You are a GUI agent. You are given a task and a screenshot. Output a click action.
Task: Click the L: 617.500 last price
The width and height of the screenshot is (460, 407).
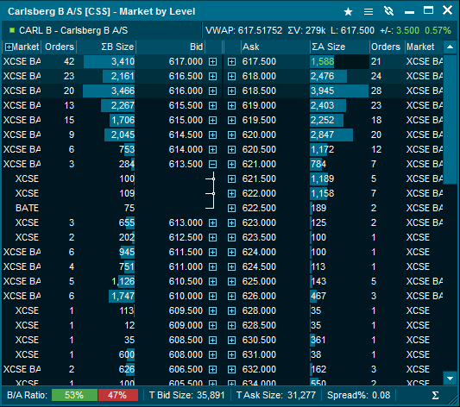[x=352, y=30]
